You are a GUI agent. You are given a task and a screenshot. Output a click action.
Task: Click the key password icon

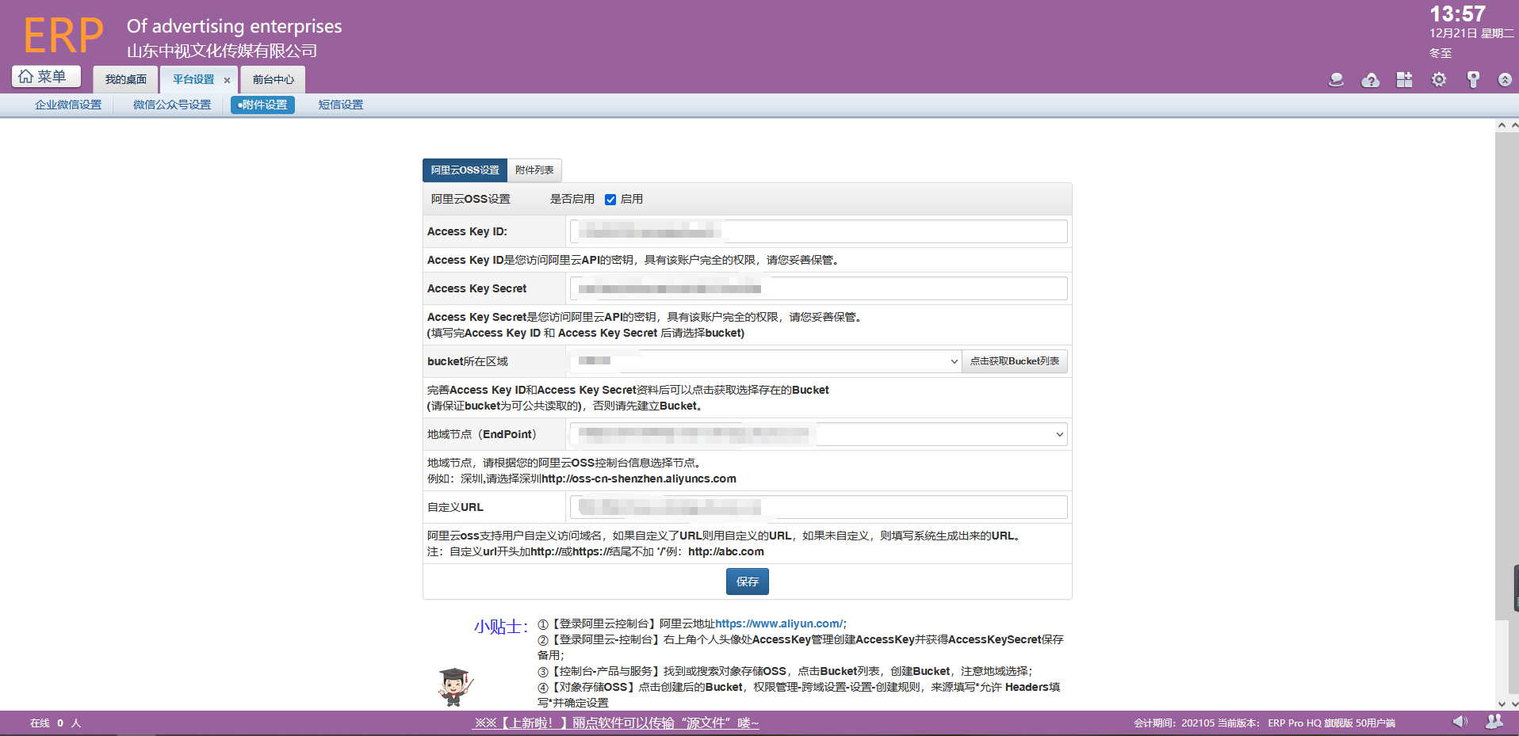click(1473, 79)
